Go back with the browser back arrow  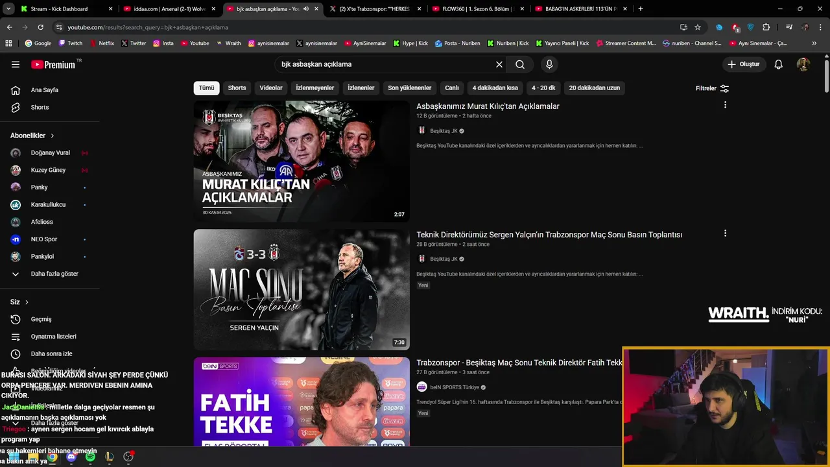pyautogui.click(x=9, y=27)
